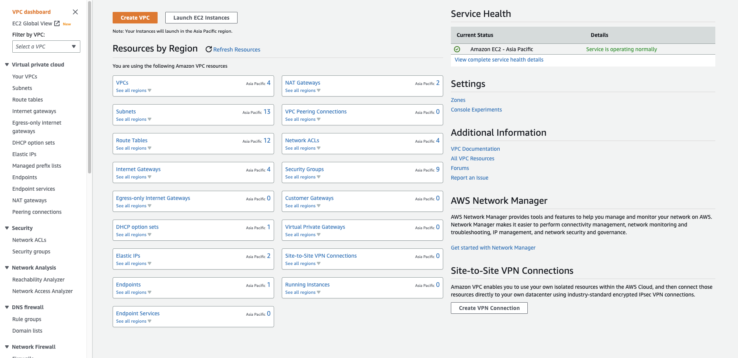738x358 pixels.
Task: Expand See all regions under NAT Gateways
Action: tap(303, 90)
